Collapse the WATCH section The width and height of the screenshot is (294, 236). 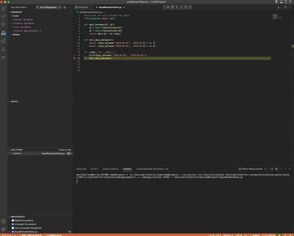(14, 101)
